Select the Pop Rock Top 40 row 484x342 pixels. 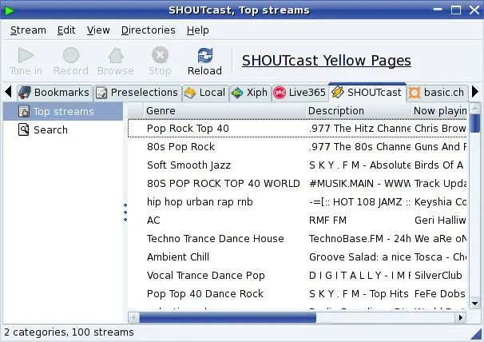(x=297, y=128)
